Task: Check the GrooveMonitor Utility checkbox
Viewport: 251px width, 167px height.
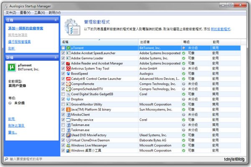Action: pos(63,104)
